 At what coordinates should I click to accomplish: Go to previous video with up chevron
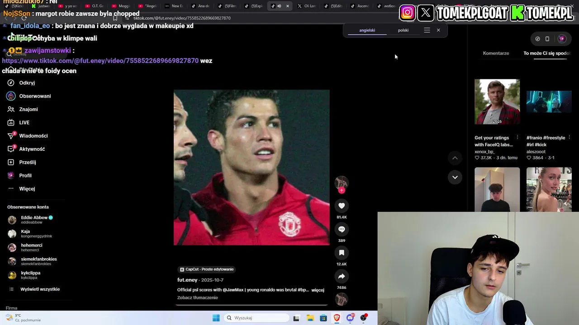pos(455,158)
